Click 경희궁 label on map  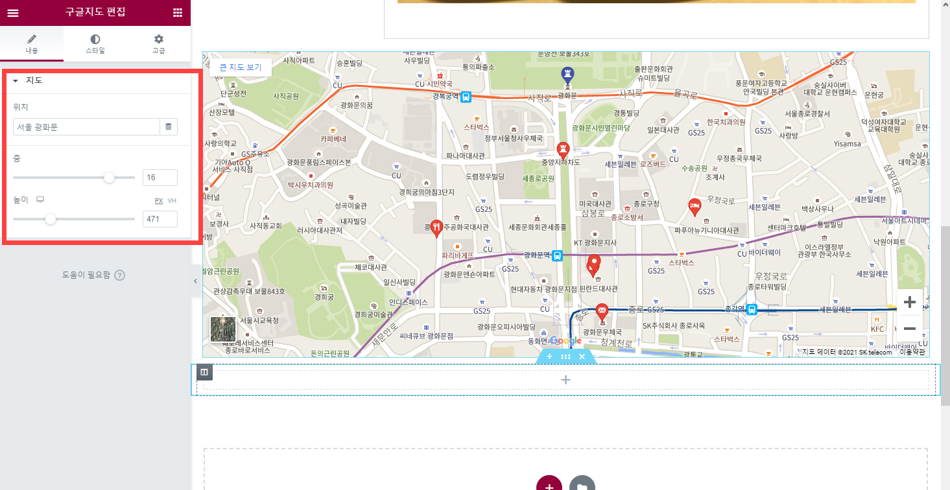(325, 297)
